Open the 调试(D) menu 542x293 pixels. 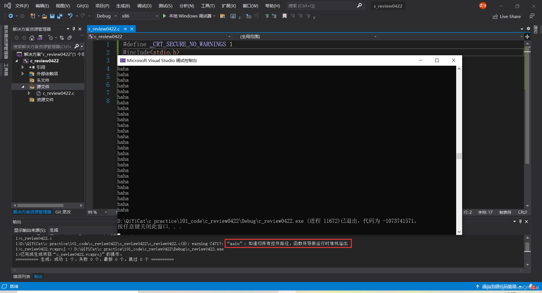tap(144, 6)
